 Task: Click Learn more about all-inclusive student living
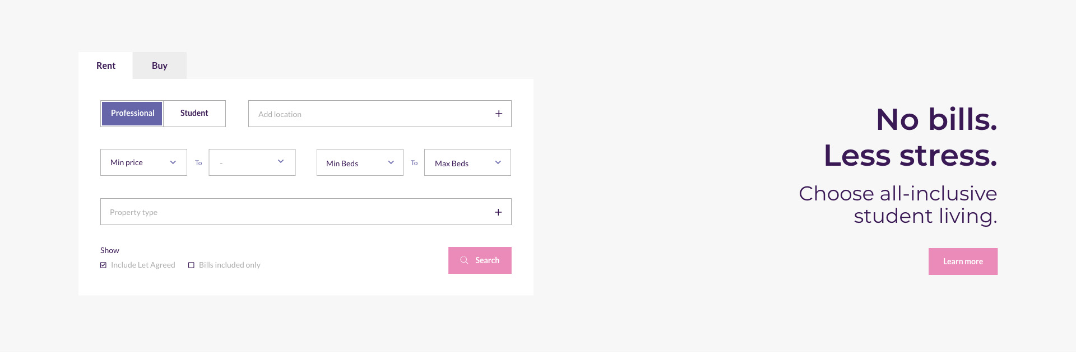pyautogui.click(x=963, y=261)
